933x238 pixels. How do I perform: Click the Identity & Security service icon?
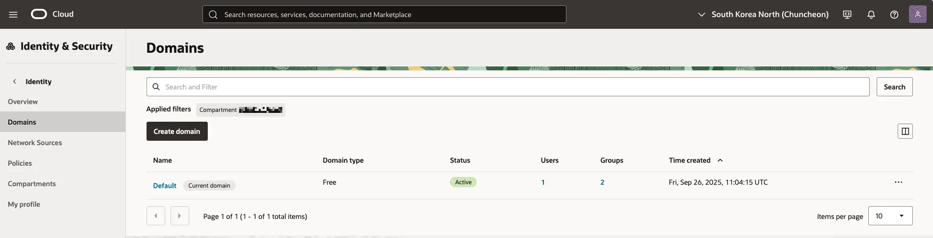click(10, 46)
